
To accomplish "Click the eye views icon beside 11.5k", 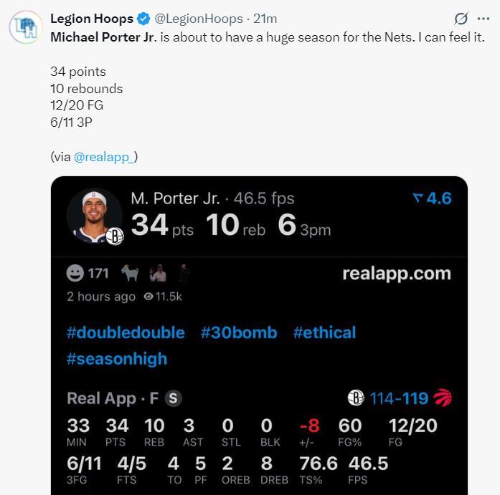I will point(148,297).
